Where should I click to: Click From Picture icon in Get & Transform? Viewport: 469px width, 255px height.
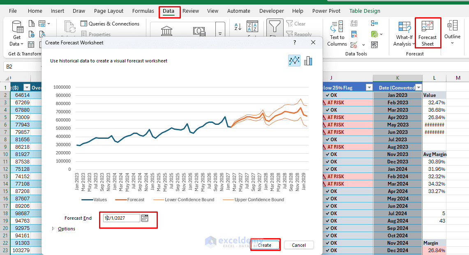tap(42, 24)
